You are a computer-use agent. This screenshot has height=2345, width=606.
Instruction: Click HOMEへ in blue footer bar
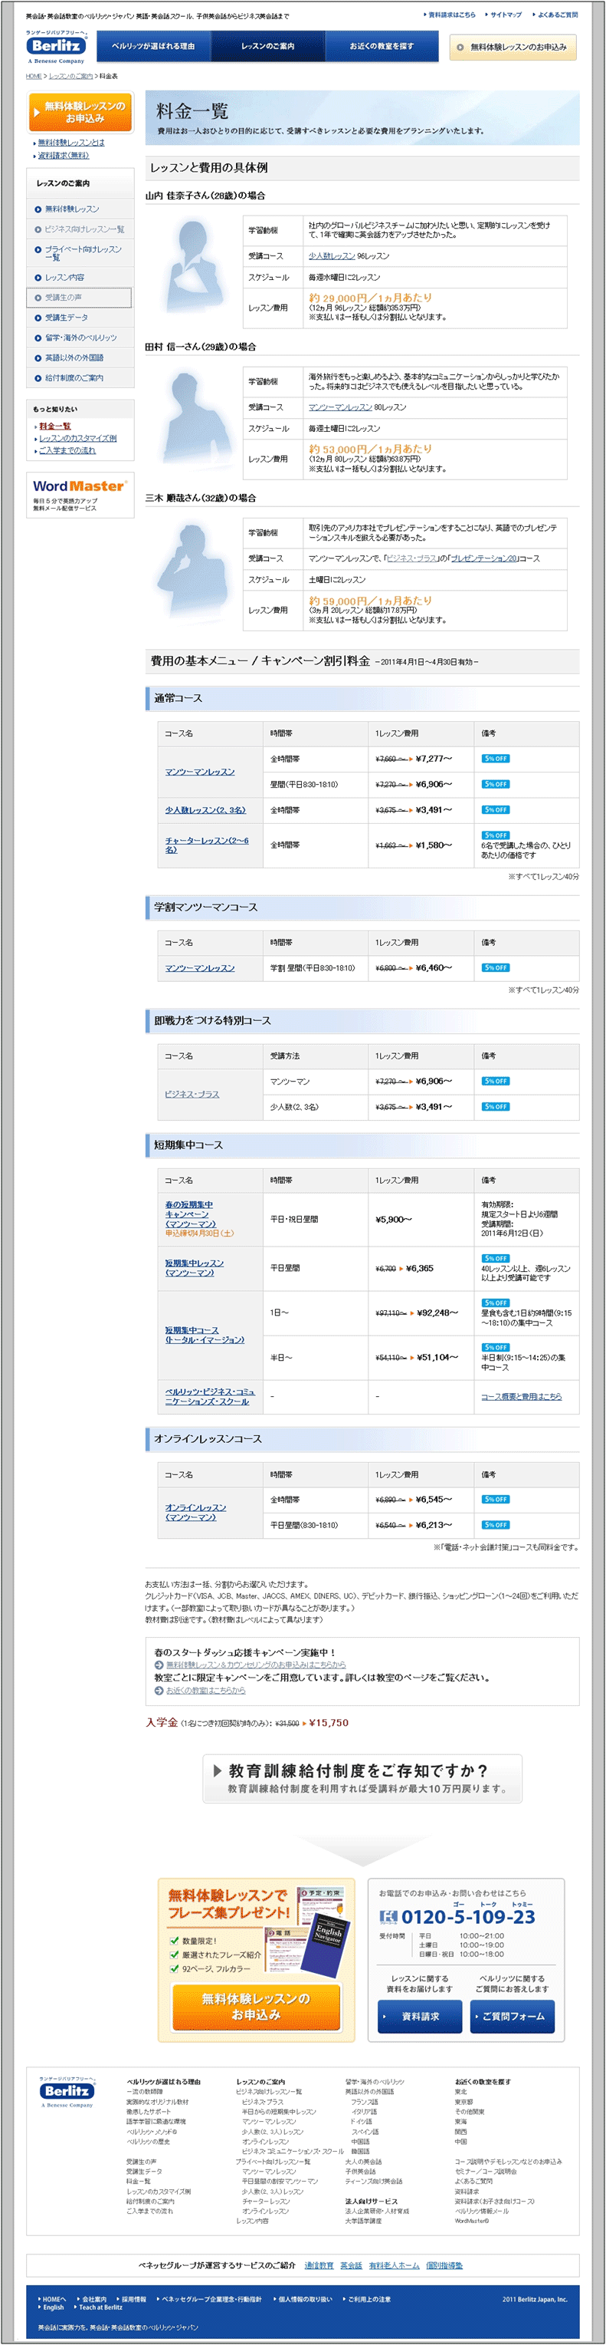click(54, 2298)
